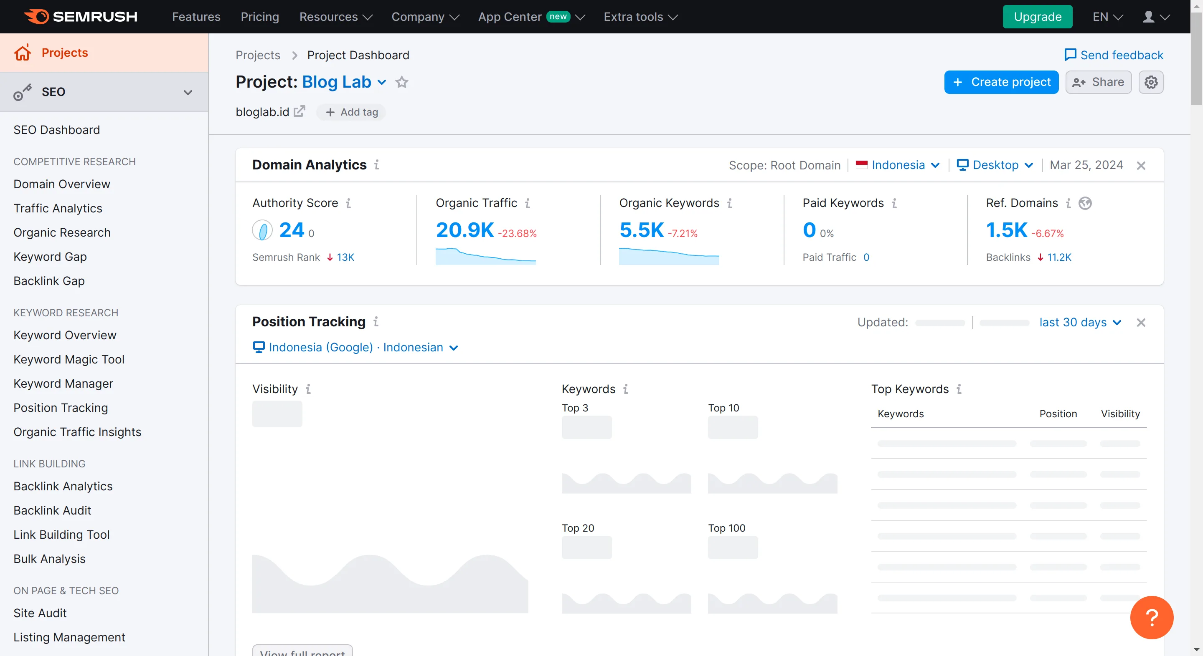Click the Domain Analytics info icon

[x=376, y=165]
